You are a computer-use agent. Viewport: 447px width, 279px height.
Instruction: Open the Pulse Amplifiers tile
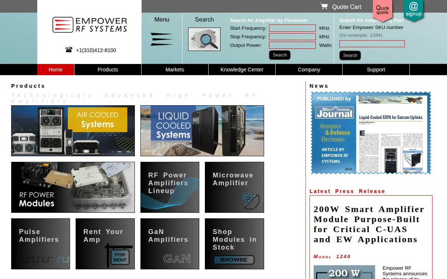(x=41, y=244)
